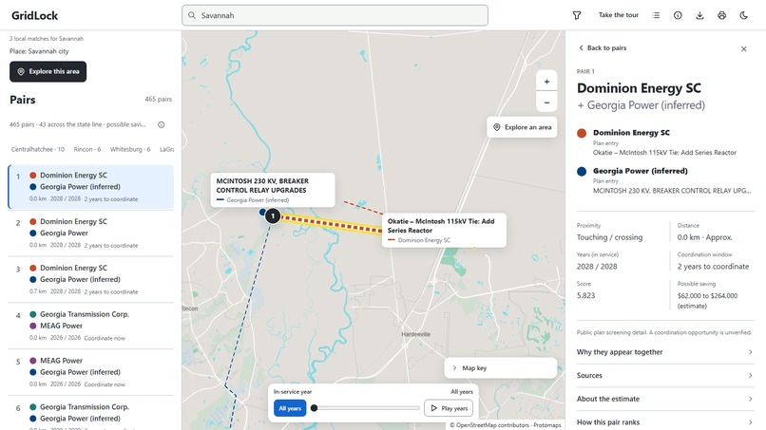Print the page with printer icon
The height and width of the screenshot is (430, 766).
(x=721, y=15)
